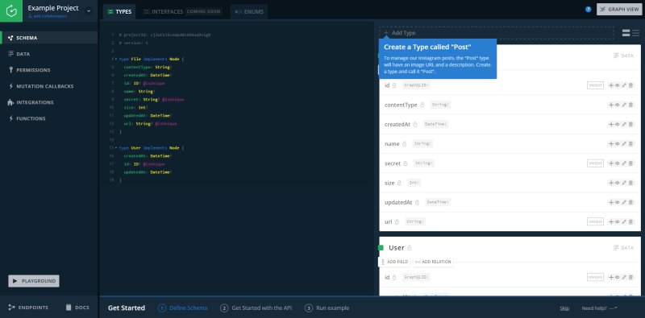Click plus icon on the size row

pos(611,183)
